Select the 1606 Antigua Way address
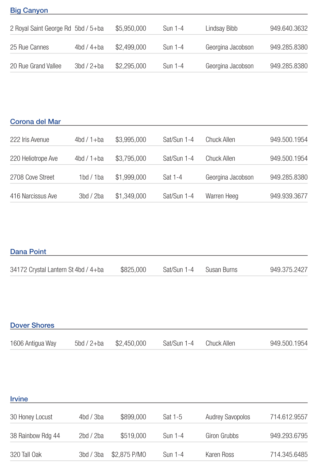The width and height of the screenshot is (319, 472). (33, 343)
